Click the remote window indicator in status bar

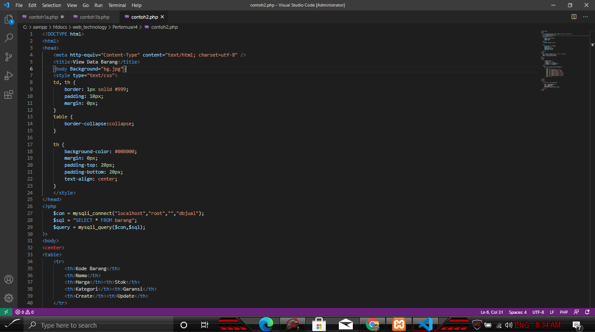coord(6,312)
